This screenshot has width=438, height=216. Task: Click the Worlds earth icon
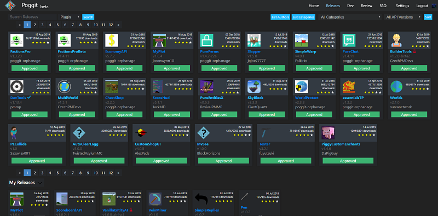(396, 86)
